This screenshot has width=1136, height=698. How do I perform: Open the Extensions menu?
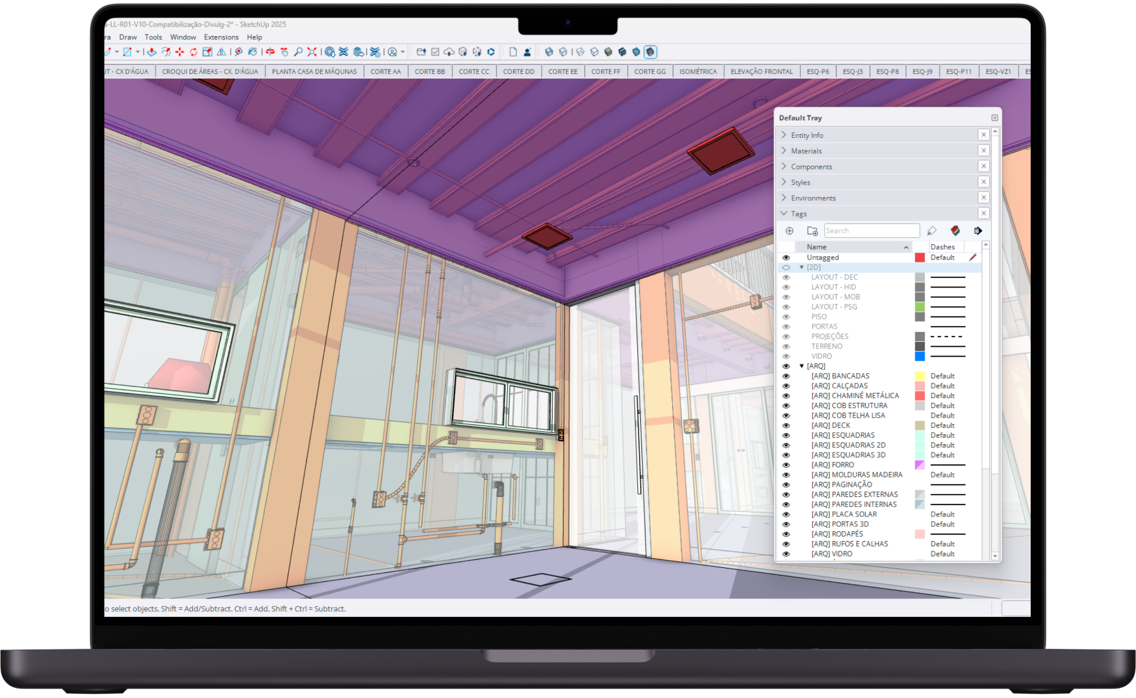tap(221, 37)
